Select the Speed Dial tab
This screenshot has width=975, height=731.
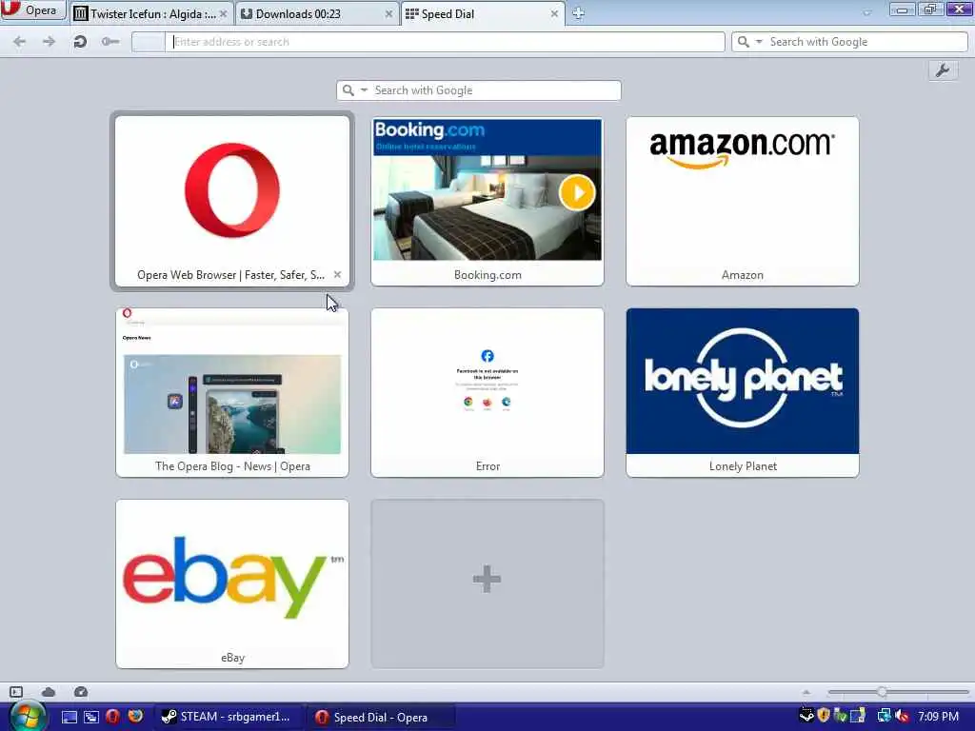483,13
